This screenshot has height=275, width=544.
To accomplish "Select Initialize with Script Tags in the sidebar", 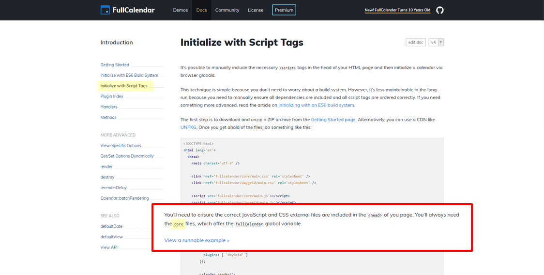I will click(x=124, y=86).
